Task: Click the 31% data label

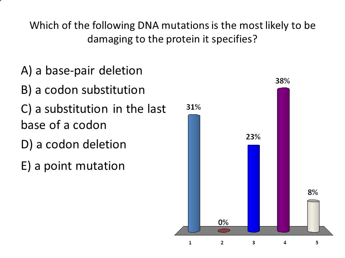Action: coord(193,107)
